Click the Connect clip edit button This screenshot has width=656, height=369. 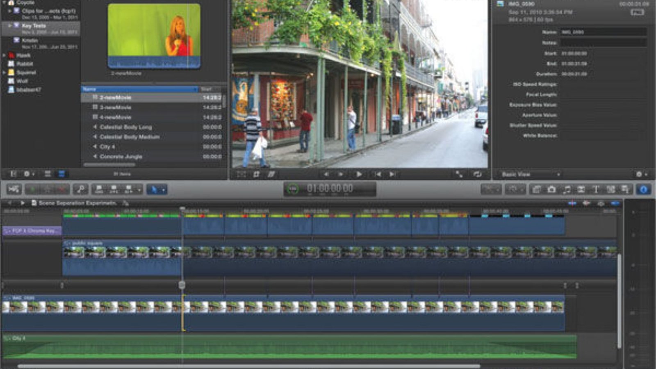pos(99,189)
